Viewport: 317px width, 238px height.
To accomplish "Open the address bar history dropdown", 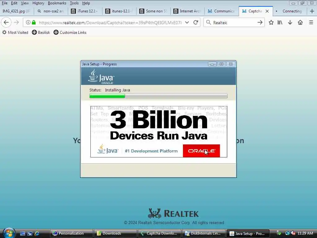I will [x=187, y=22].
